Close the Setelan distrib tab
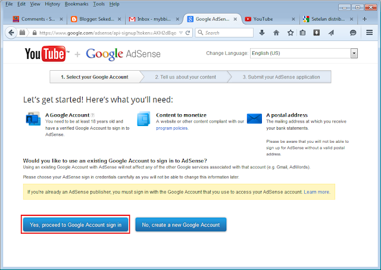Image resolution: width=381 pixels, height=270 pixels. [351, 19]
